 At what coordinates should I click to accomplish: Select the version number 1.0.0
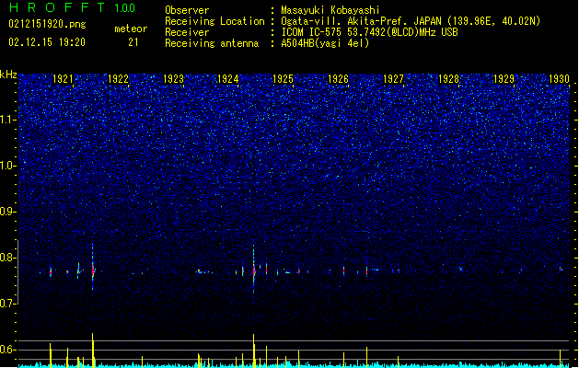(x=125, y=8)
